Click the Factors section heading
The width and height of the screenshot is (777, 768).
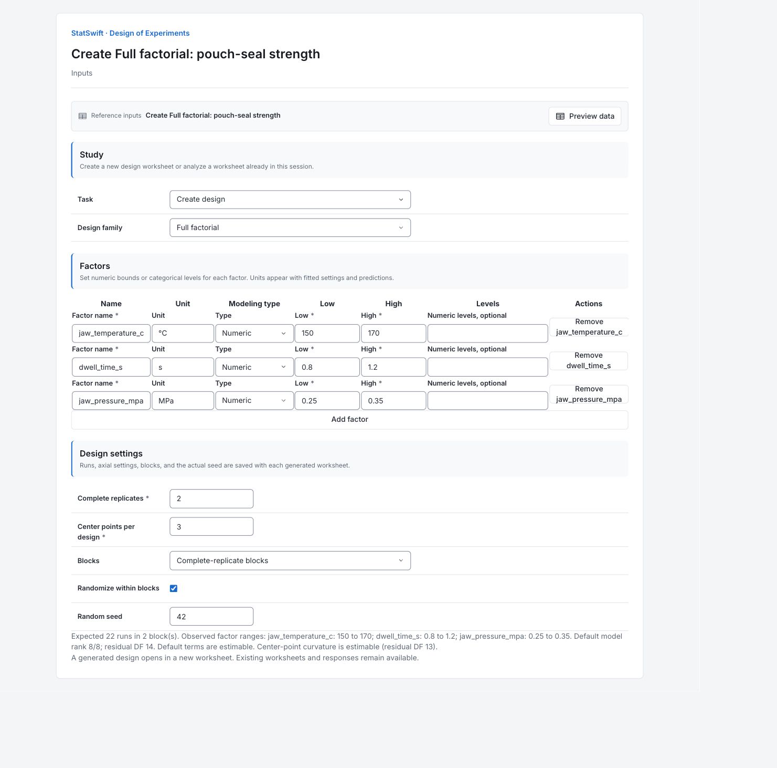click(95, 266)
